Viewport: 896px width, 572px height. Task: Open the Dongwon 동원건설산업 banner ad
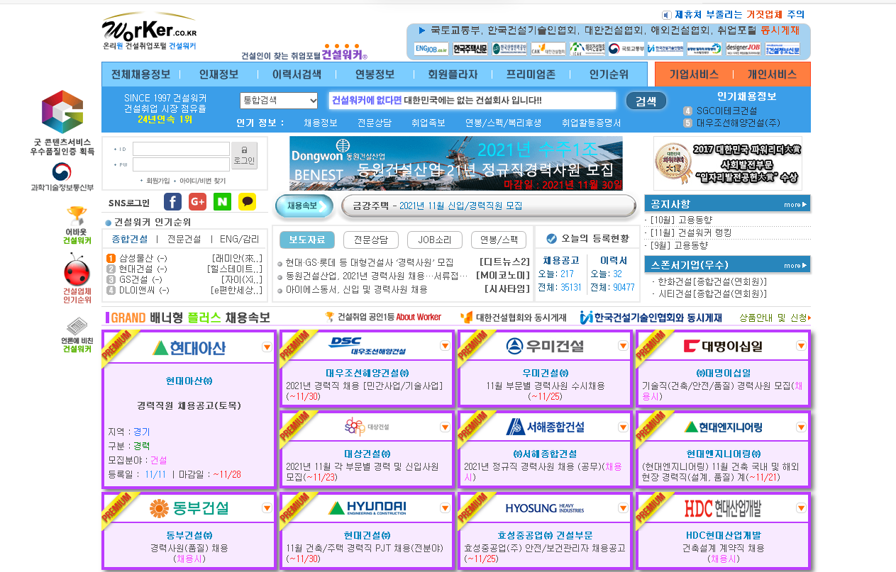[456, 164]
